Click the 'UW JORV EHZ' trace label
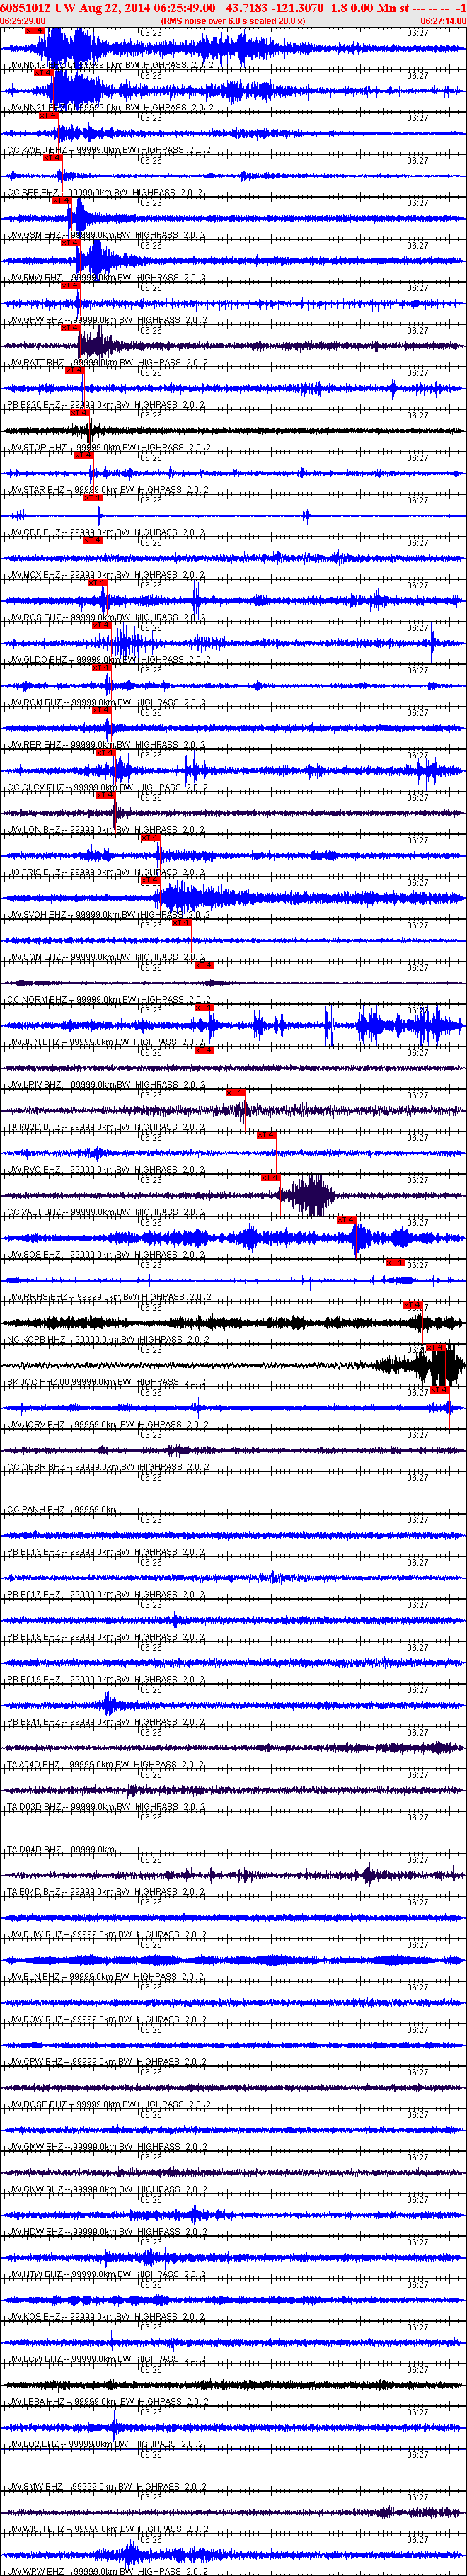Viewport: 467px width, 2576px height. pyautogui.click(x=36, y=1425)
